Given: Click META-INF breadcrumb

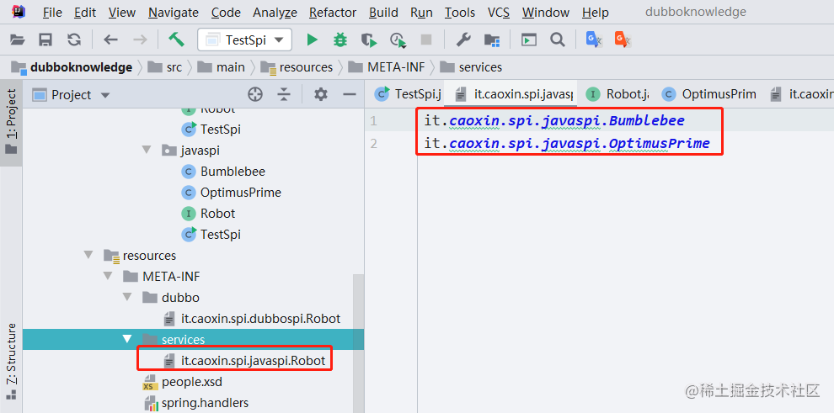Looking at the screenshot, I should pos(388,67).
